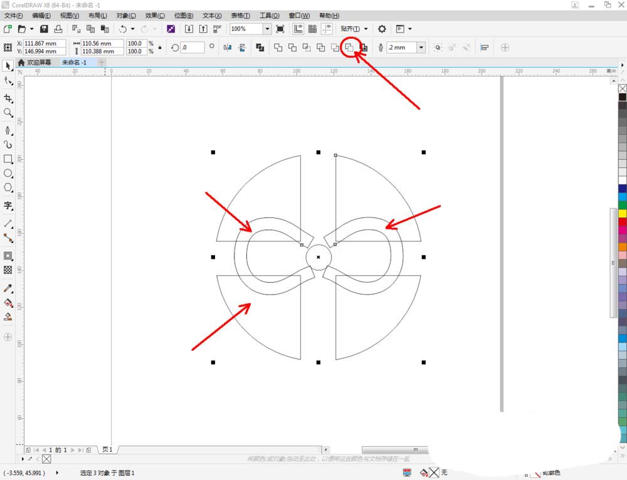This screenshot has width=627, height=480.
Task: Click the Trim shapes icon
Action: click(x=292, y=48)
